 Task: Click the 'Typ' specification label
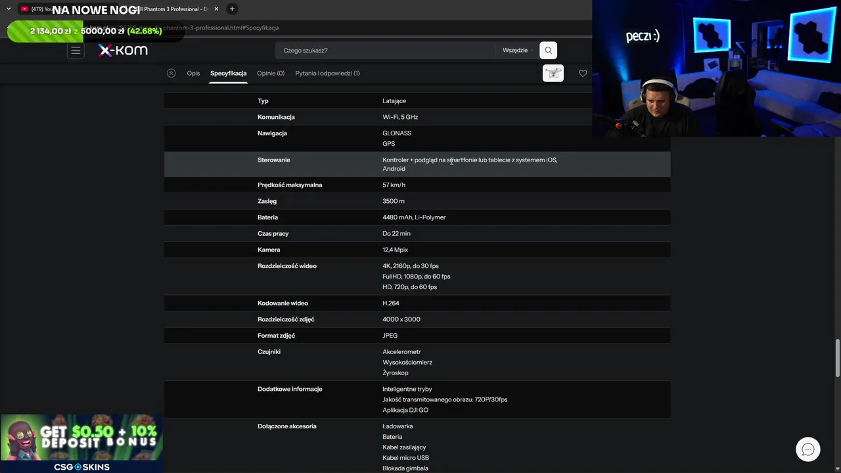click(x=263, y=101)
